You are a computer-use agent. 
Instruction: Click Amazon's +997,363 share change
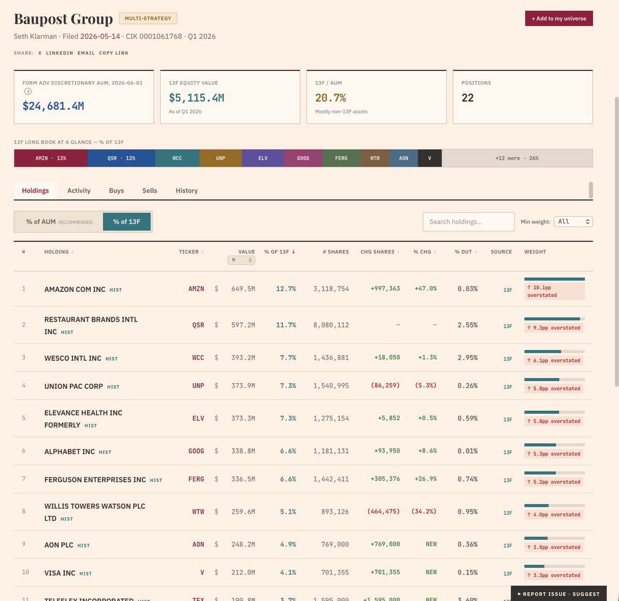(385, 289)
